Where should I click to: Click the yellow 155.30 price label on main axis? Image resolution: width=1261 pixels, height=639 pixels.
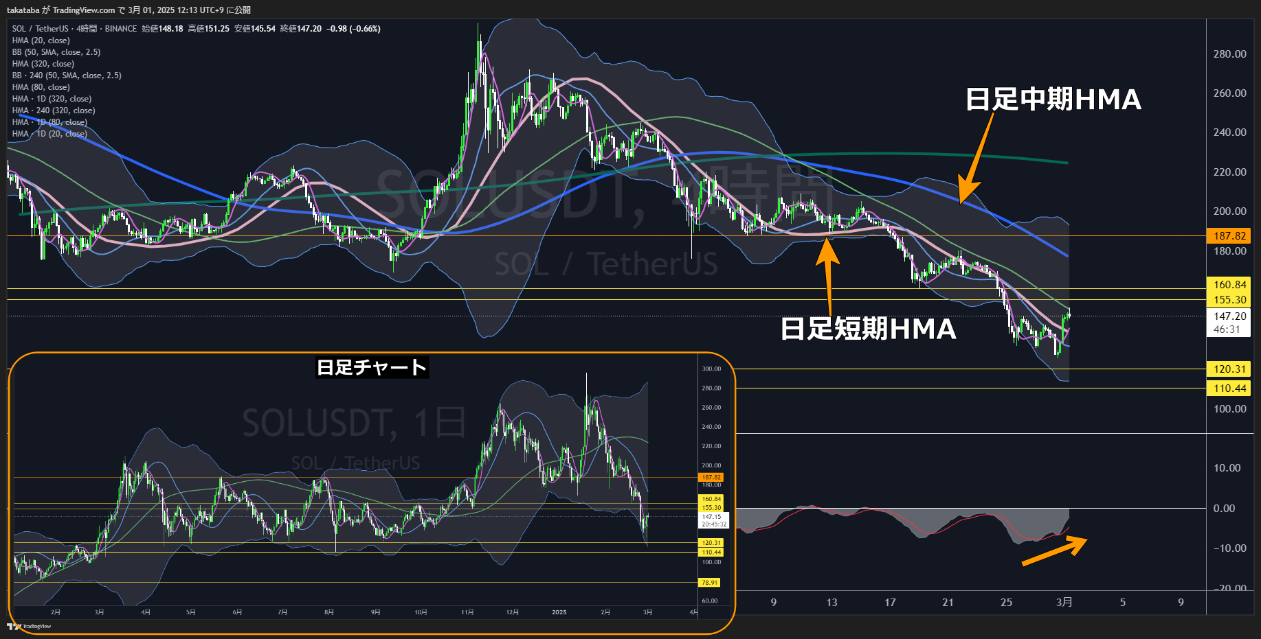1229,300
